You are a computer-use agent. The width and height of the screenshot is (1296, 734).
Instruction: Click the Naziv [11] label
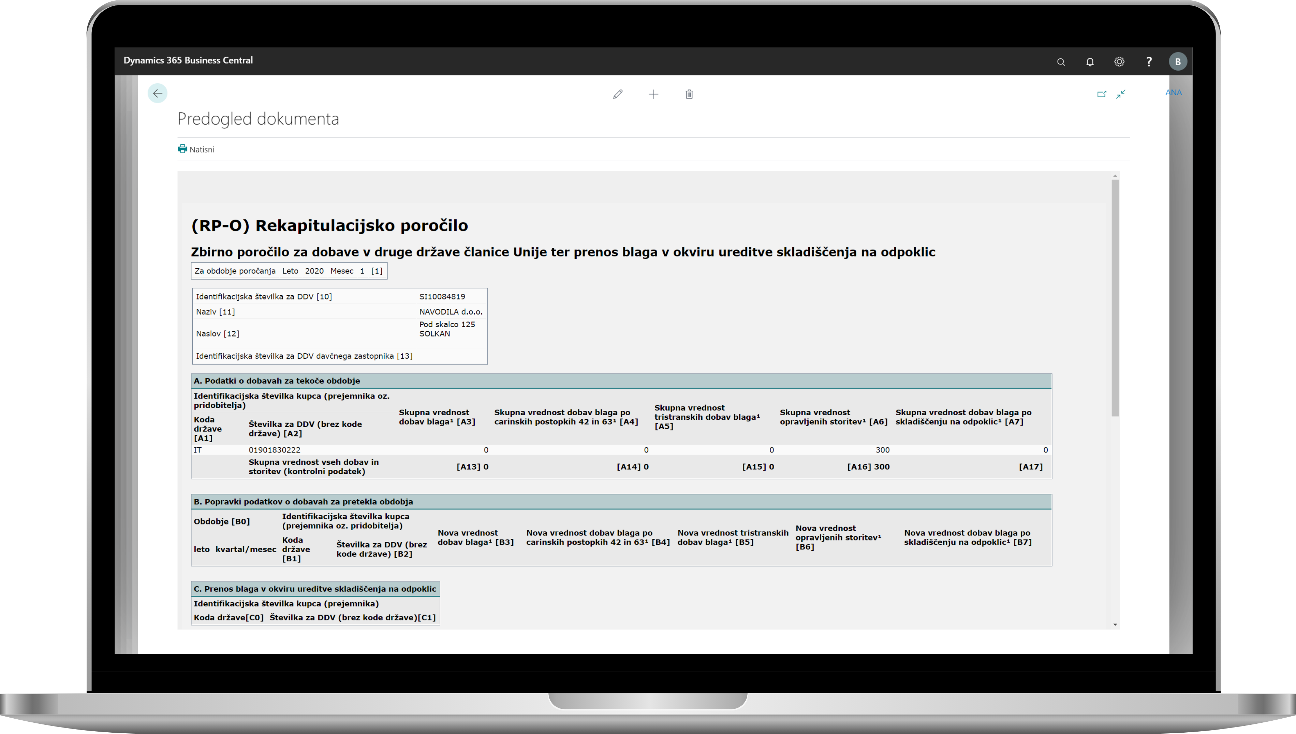tap(216, 312)
